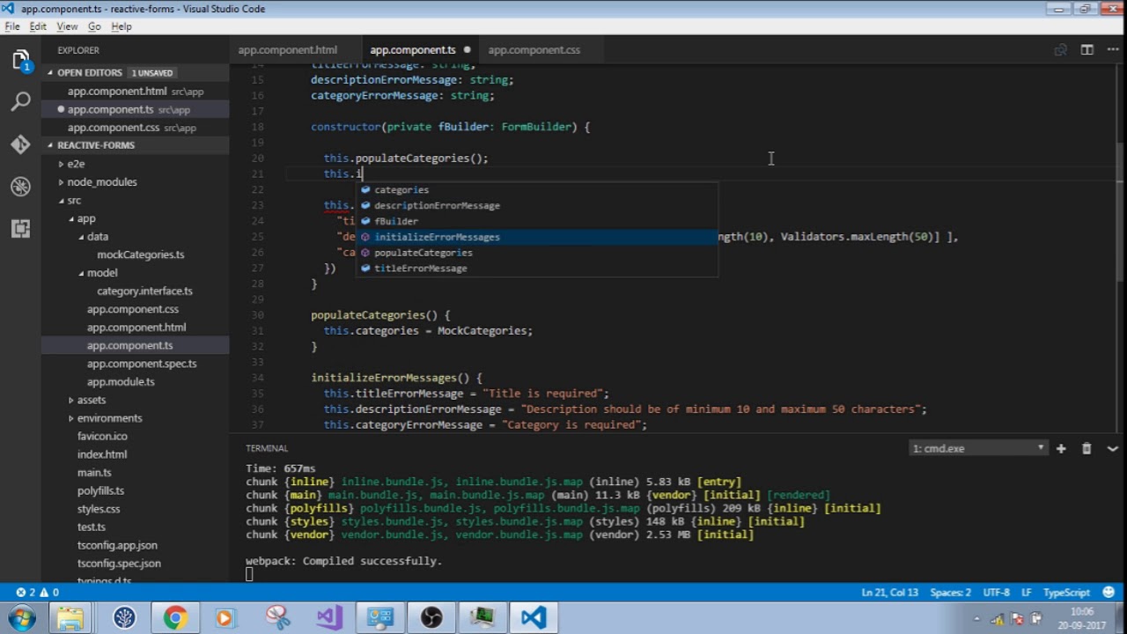Change language mode via TypeScript

1066,593
